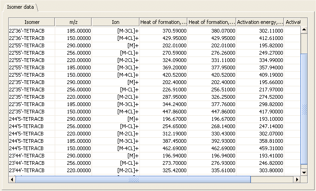Image resolution: width=316 pixels, height=191 pixels.
Task: Select the cell with value 412.61000
Action: click(260, 38)
